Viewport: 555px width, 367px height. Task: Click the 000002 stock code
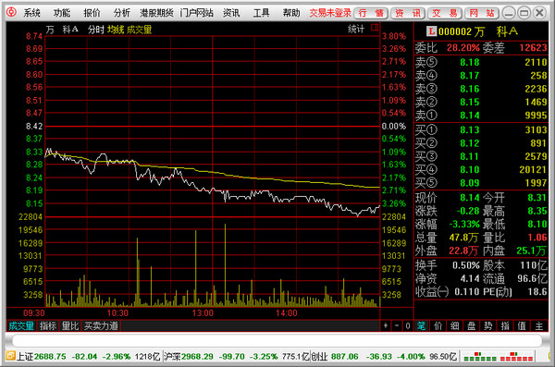[x=455, y=31]
